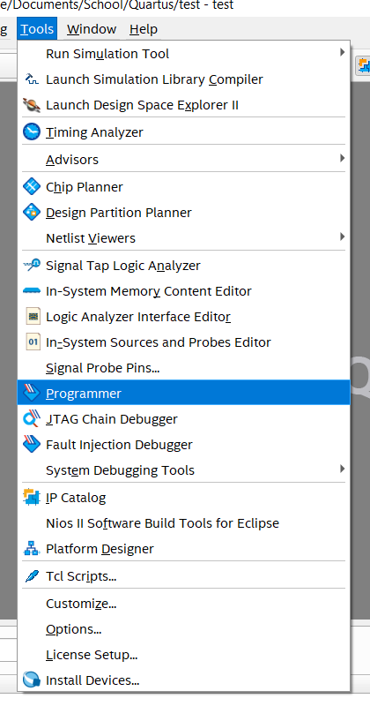Viewport: 370px width, 721px height.
Task: Click the In-System Sources and Probes icon
Action: 33,342
